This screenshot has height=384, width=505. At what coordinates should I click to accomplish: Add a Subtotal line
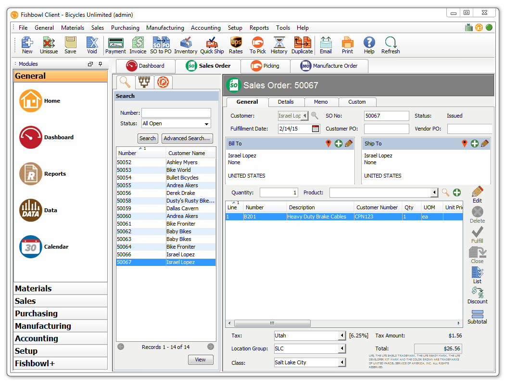pos(477,317)
